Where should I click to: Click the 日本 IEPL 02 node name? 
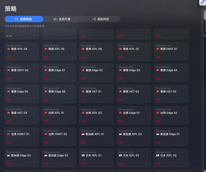pos(131,156)
